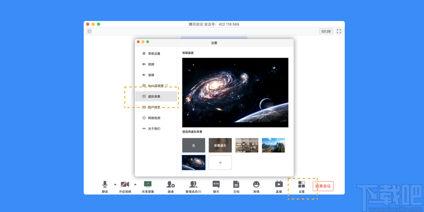Add a custom background with plus tile
This screenshot has height=212, width=424.
click(x=220, y=162)
